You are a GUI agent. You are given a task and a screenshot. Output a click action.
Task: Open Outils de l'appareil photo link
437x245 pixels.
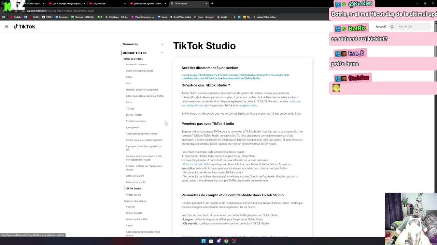[x=140, y=71]
